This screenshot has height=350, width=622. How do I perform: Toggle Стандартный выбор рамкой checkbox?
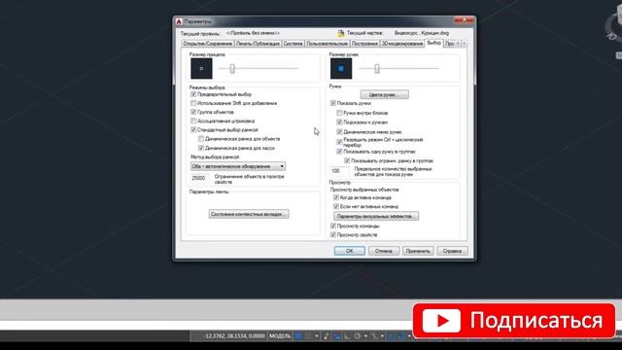193,129
